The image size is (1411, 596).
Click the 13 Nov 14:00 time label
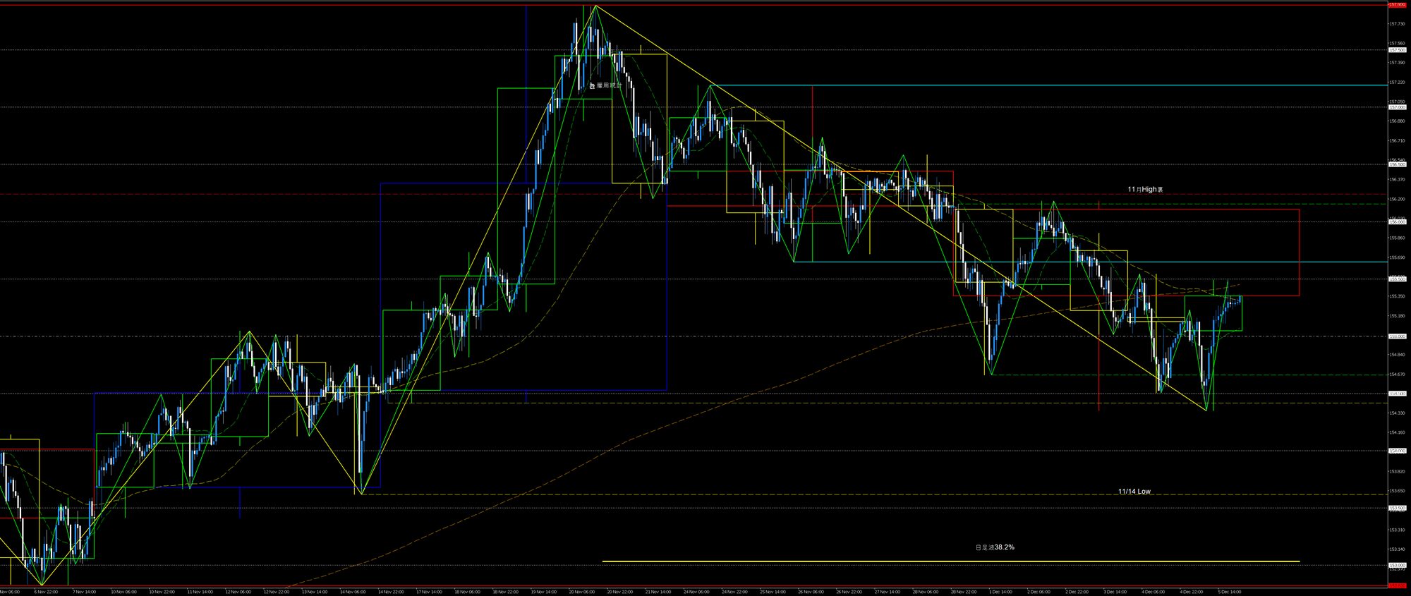(x=315, y=592)
